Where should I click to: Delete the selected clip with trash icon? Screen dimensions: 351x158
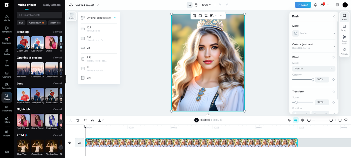[x=78, y=120]
